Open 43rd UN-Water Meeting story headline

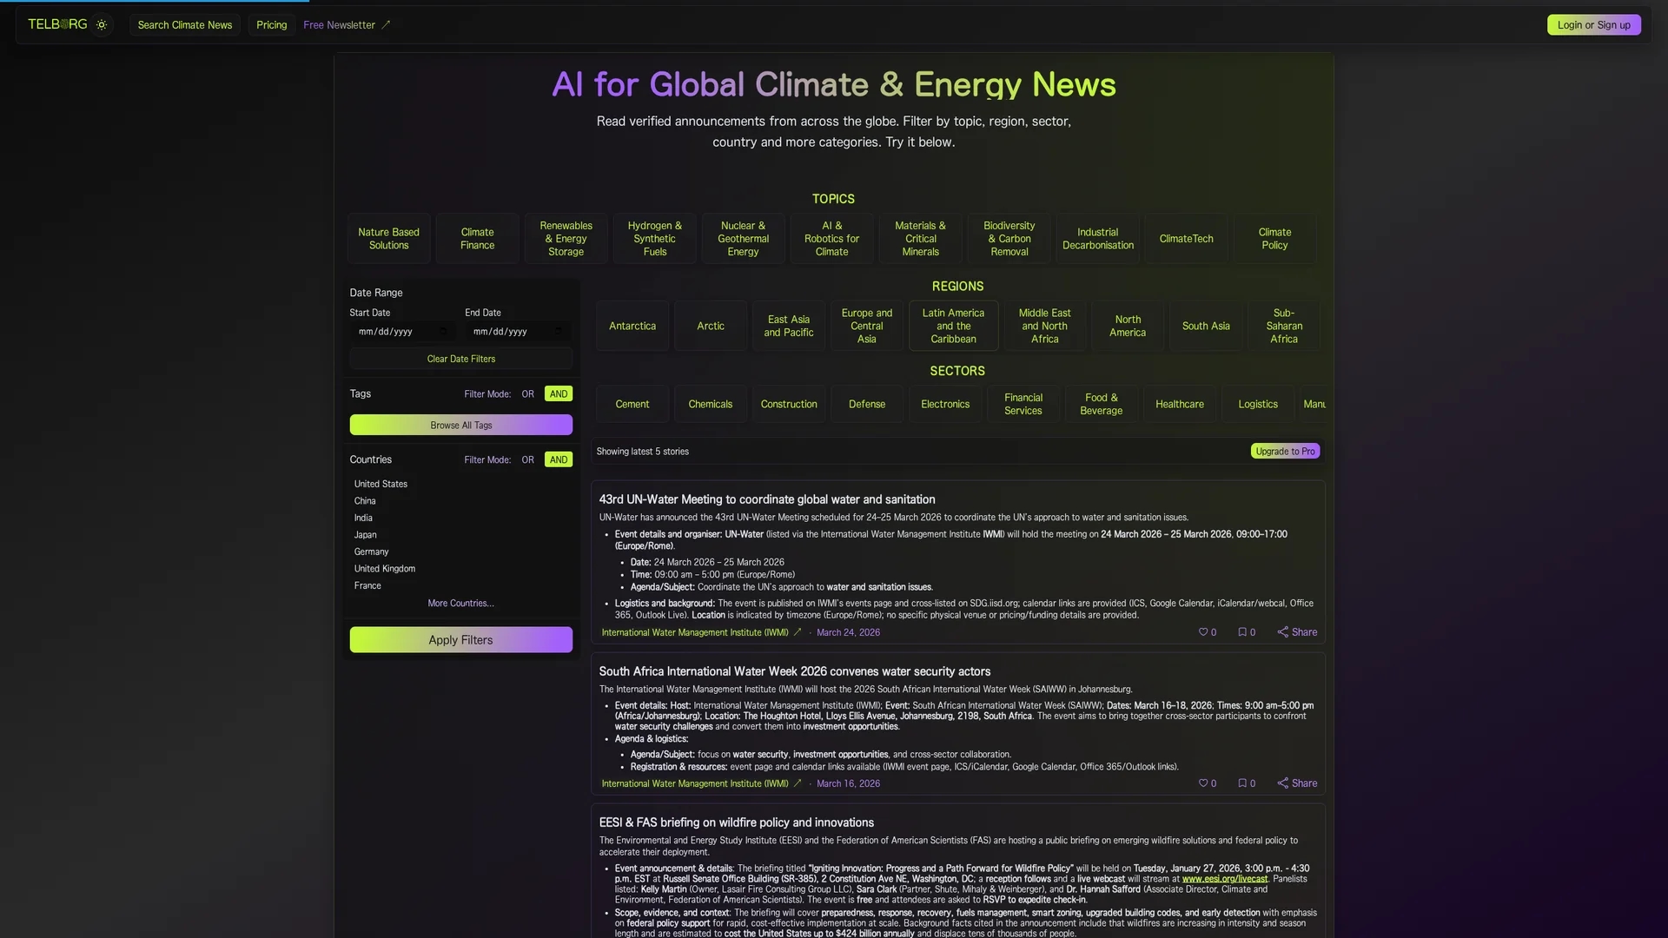[x=767, y=500]
